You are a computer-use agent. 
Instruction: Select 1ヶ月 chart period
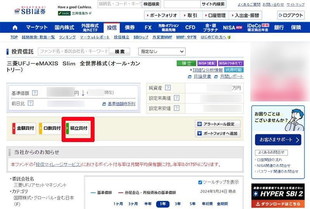118,204
